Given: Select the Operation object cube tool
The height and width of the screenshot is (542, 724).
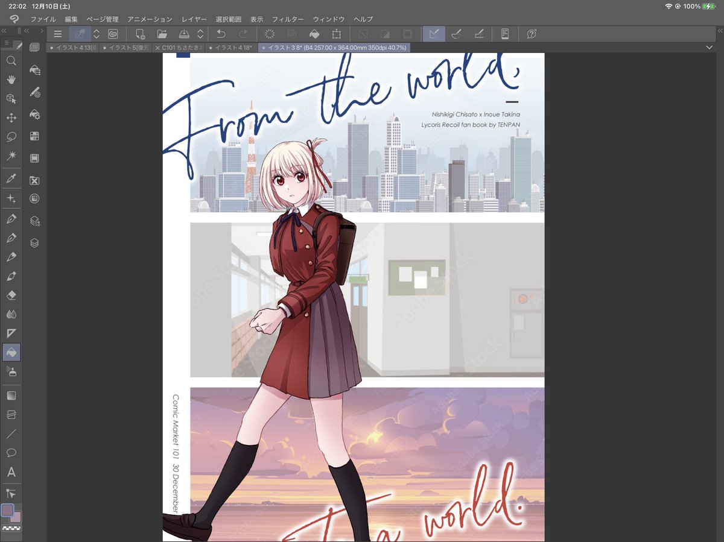Looking at the screenshot, I should 11,99.
